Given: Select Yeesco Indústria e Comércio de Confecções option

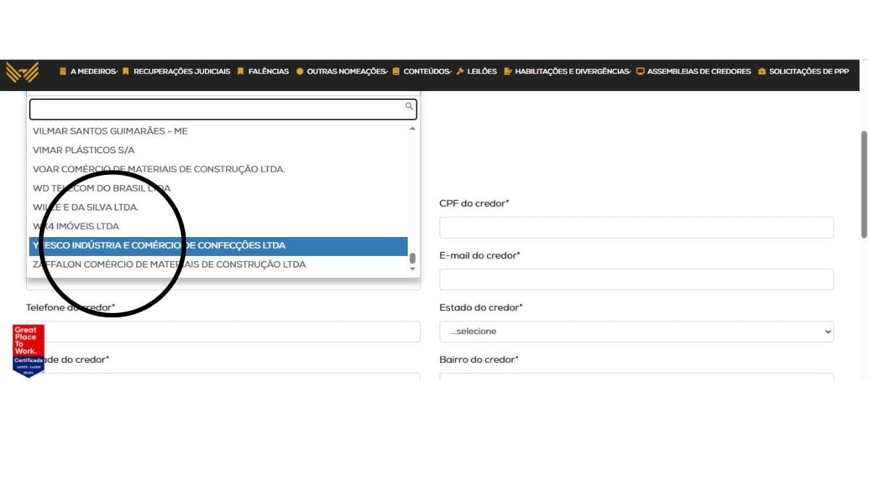Looking at the screenshot, I should (x=217, y=246).
